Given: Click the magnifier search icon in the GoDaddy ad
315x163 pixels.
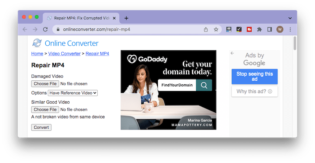Looking at the screenshot, I should (204, 85).
